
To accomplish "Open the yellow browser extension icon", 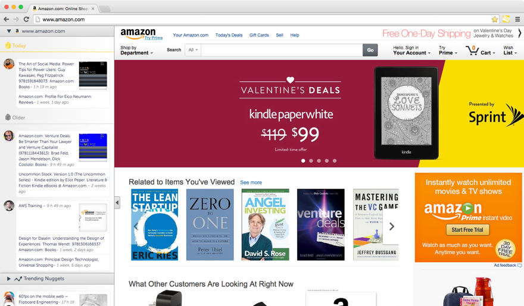I will 506,20.
